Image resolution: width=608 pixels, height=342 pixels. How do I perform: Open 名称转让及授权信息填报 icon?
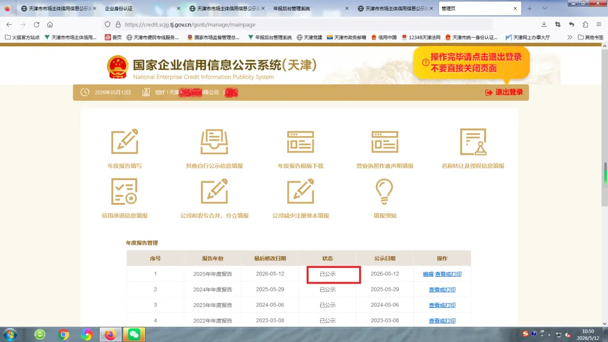[x=473, y=142]
